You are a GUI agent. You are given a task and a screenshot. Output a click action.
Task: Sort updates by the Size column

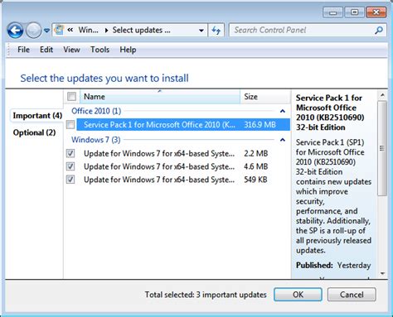point(264,97)
